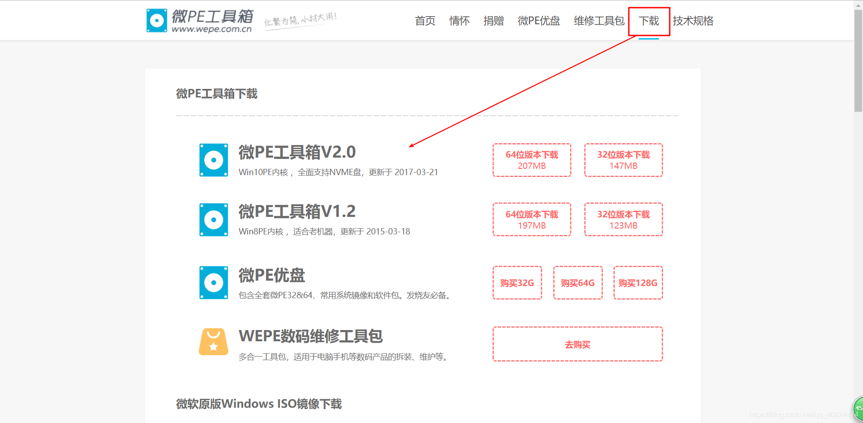863x423 pixels.
Task: Open the 捐赠 nav item
Action: (x=494, y=21)
